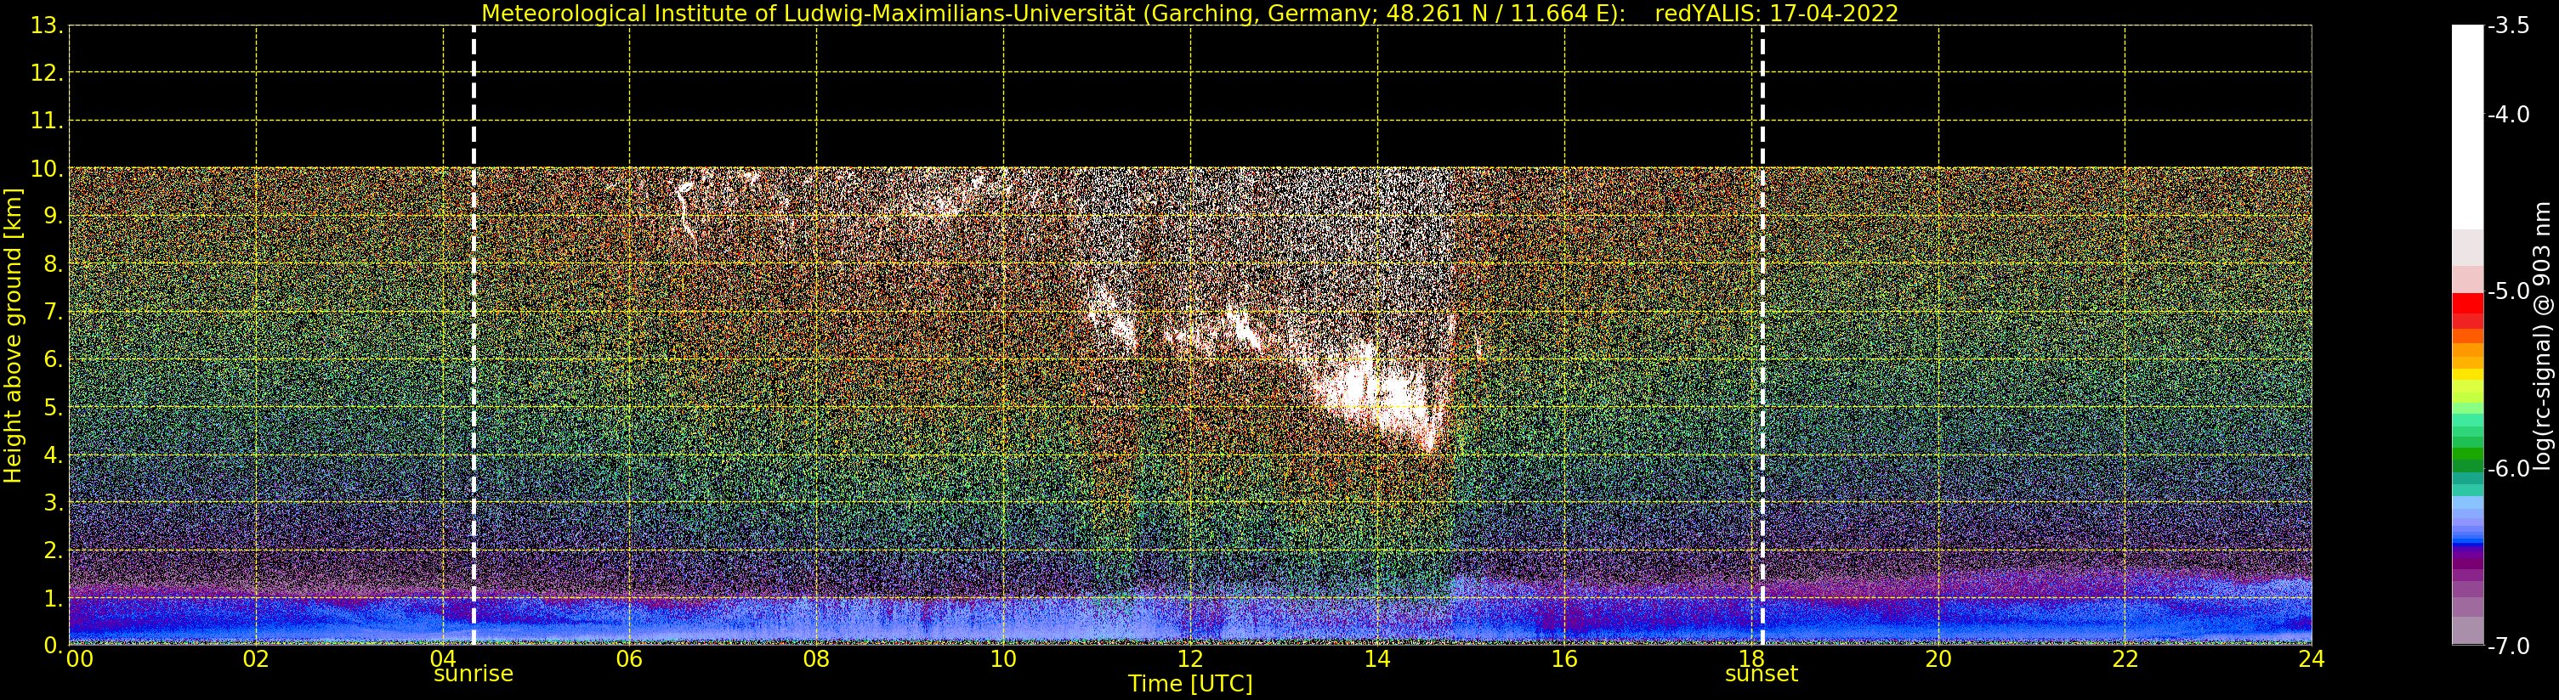Click the height-axis tick label '0.'
The width and height of the screenshot is (2559, 700).
point(54,646)
